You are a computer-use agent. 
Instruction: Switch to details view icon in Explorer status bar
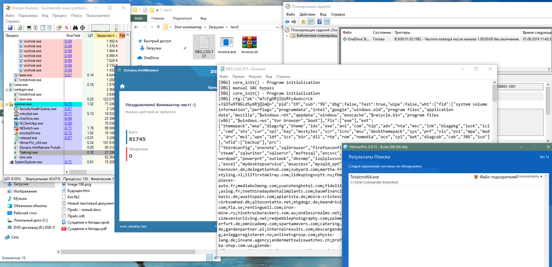tap(210, 258)
